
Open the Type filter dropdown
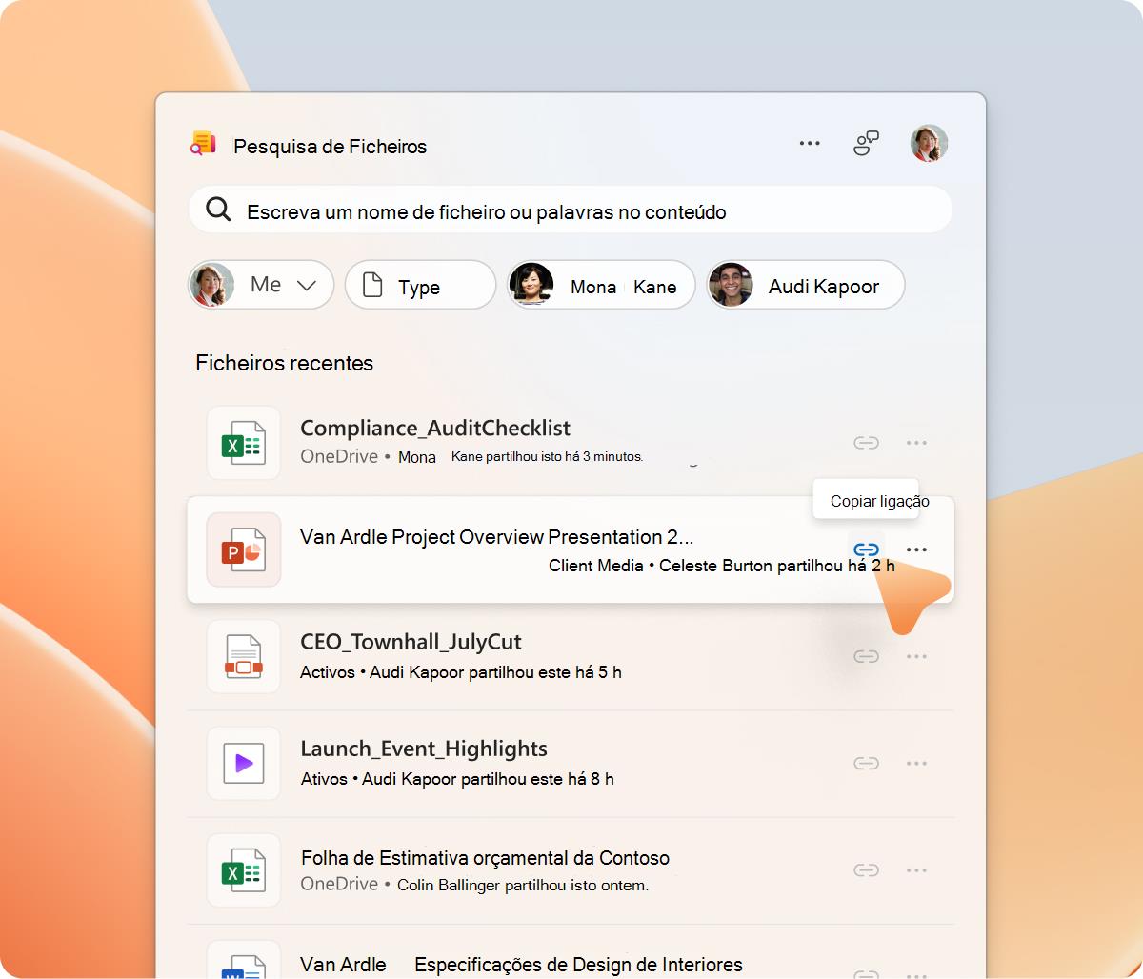[420, 285]
